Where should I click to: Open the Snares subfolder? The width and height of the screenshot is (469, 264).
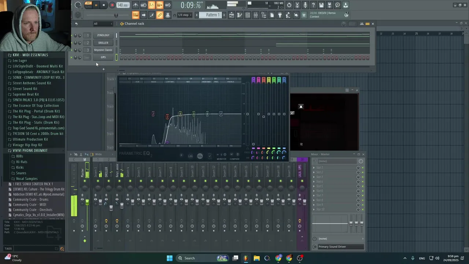(21, 173)
